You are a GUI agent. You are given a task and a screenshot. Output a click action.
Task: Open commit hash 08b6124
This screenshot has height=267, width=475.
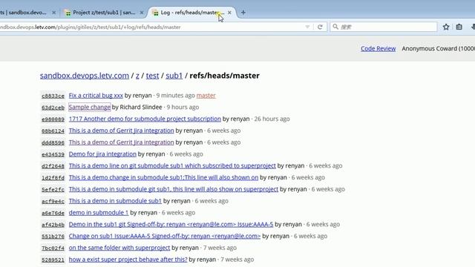point(53,131)
